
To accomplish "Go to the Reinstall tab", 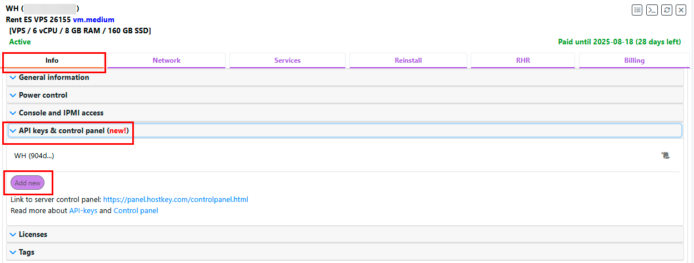I will 408,60.
